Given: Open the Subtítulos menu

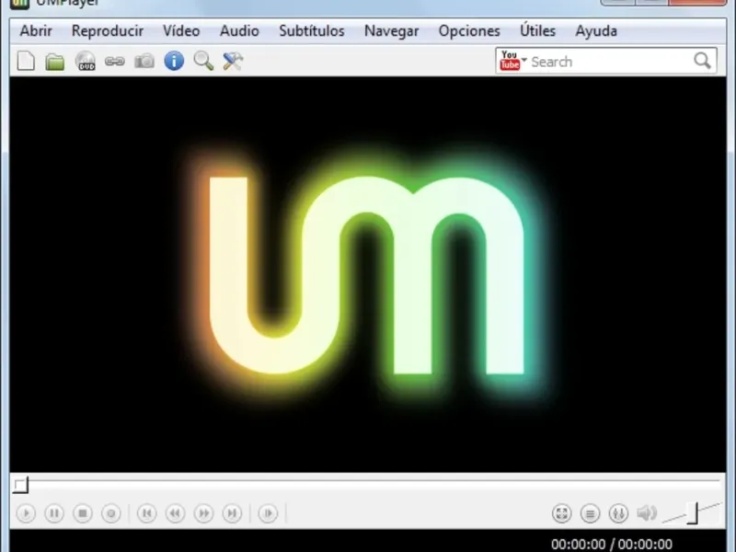Looking at the screenshot, I should [x=312, y=31].
